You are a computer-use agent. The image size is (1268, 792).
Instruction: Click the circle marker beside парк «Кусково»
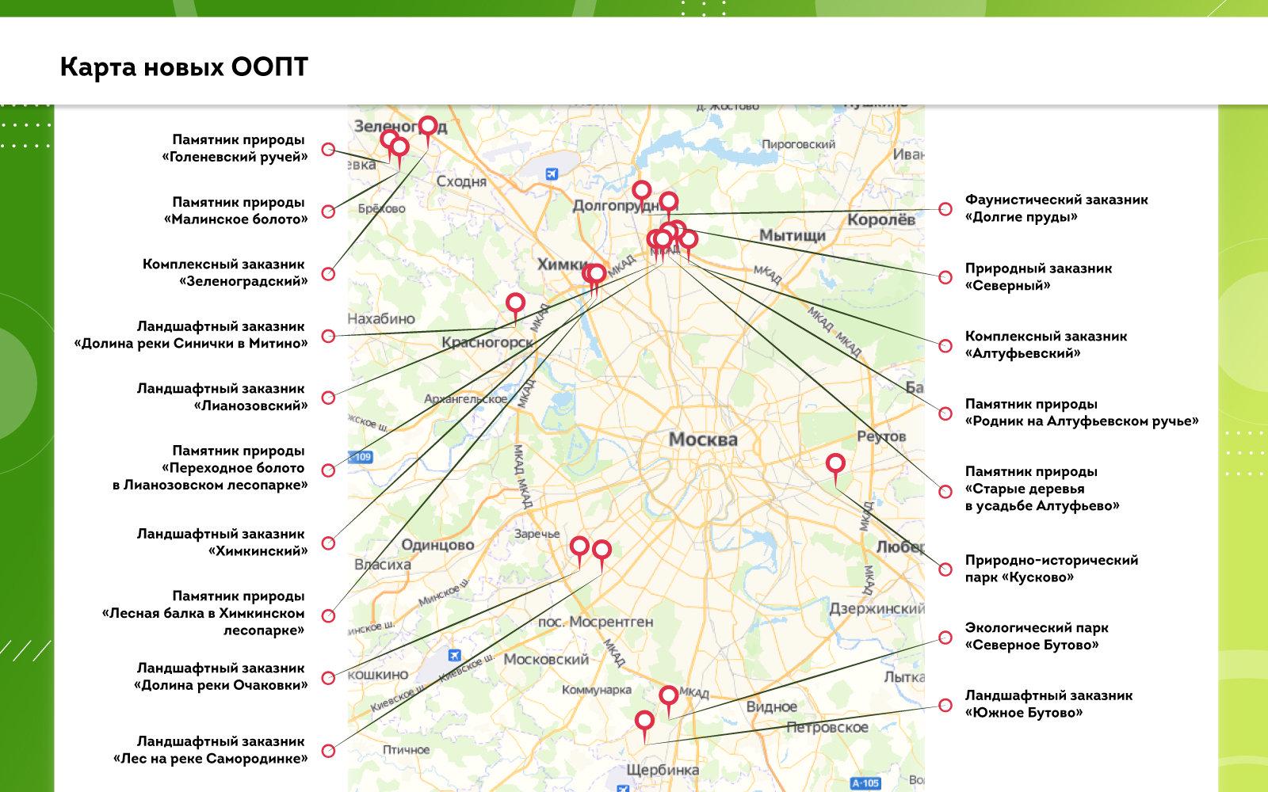[x=945, y=569]
